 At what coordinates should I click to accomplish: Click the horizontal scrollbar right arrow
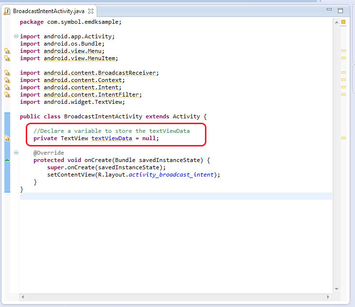[328, 296]
